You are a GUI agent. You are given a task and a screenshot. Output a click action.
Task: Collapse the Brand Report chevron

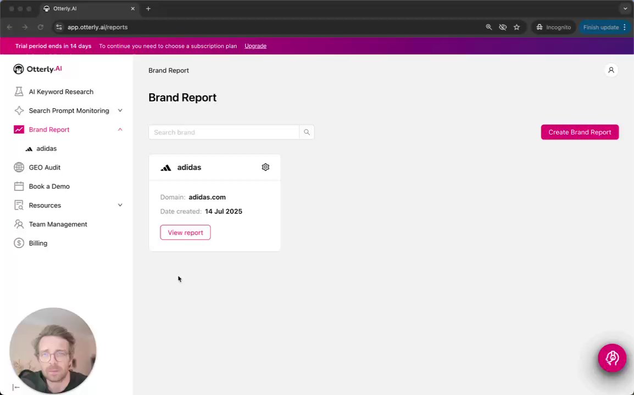click(120, 129)
